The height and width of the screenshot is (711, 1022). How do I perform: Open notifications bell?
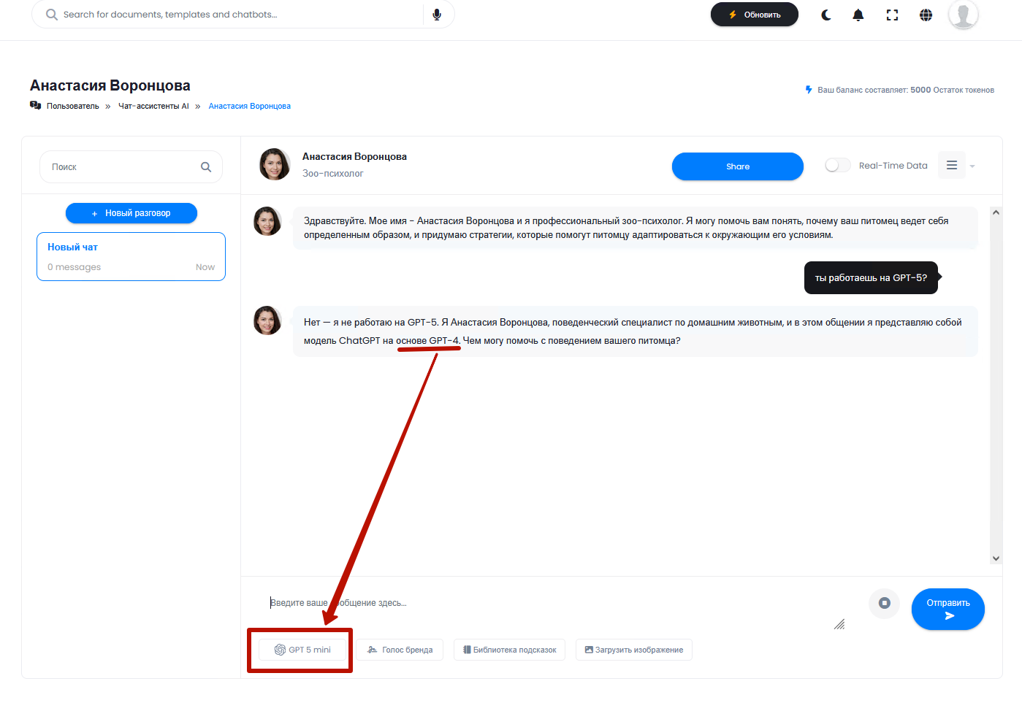point(858,15)
